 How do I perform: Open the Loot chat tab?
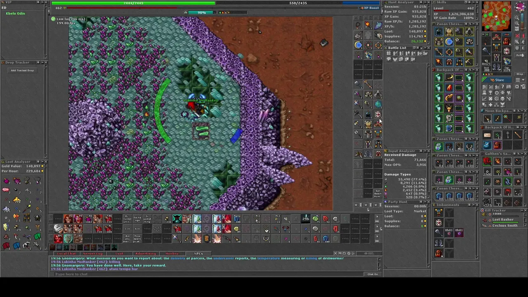[119, 253]
